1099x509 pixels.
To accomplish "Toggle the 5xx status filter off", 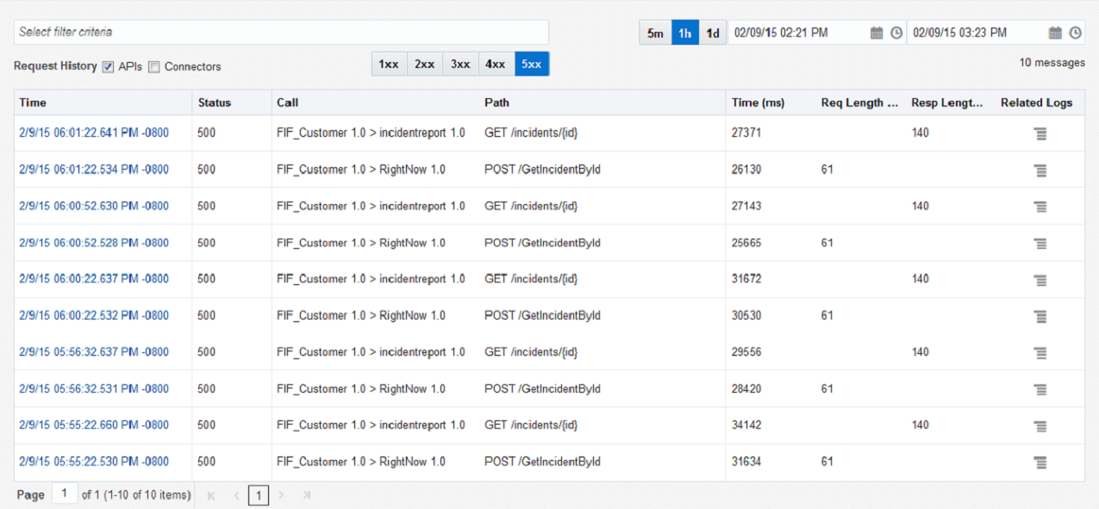I will (531, 65).
